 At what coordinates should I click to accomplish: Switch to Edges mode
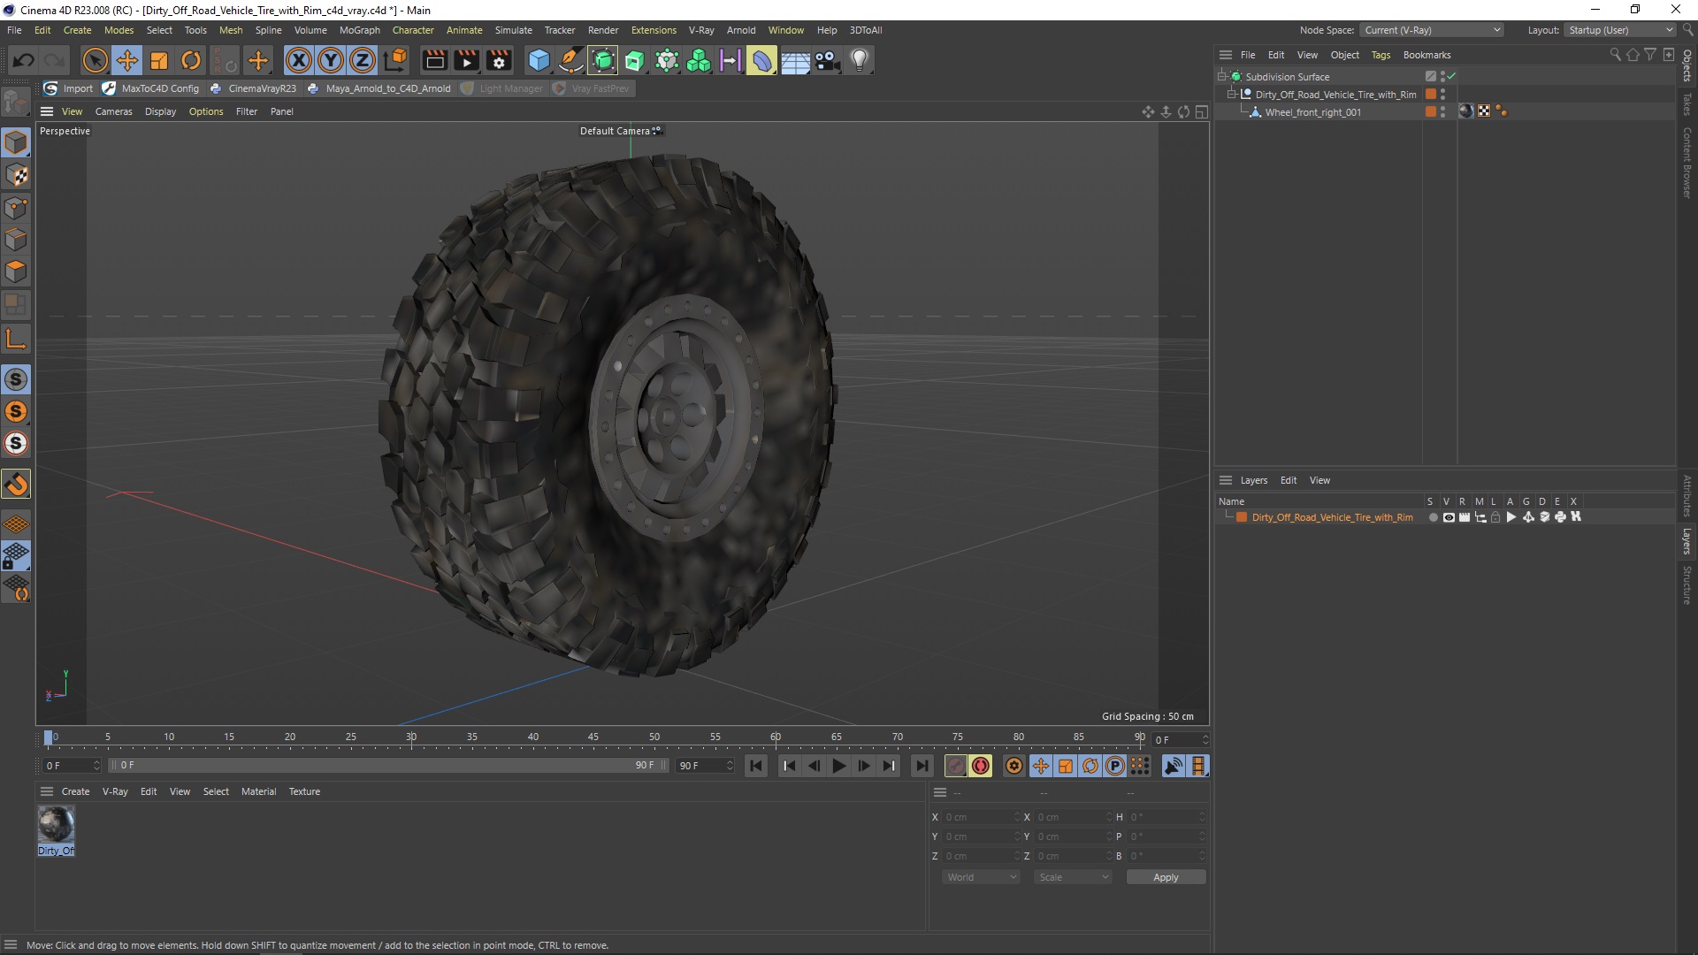coord(16,240)
